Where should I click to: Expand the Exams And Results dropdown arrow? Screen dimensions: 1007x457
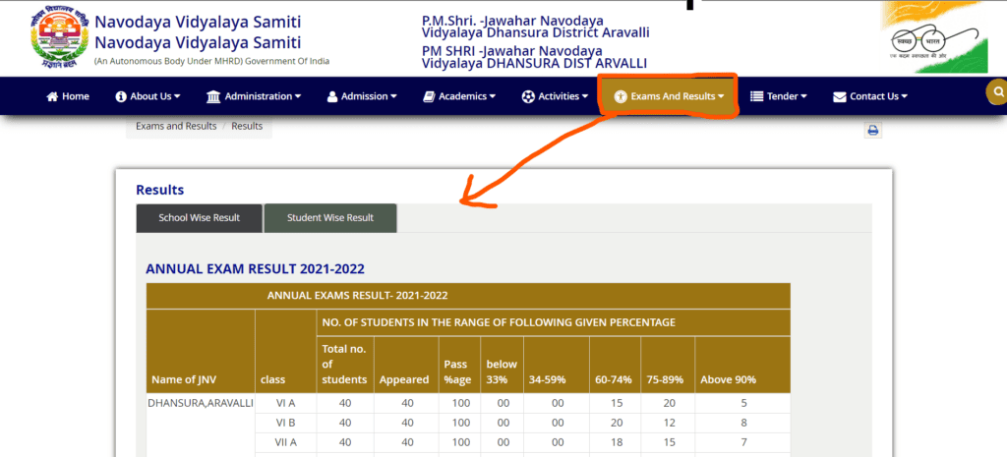pos(721,96)
